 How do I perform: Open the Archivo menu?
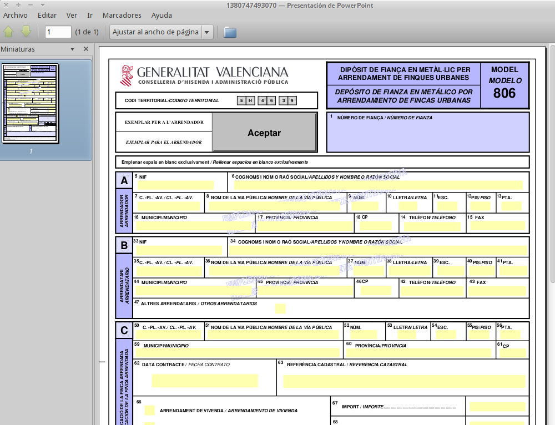[15, 15]
